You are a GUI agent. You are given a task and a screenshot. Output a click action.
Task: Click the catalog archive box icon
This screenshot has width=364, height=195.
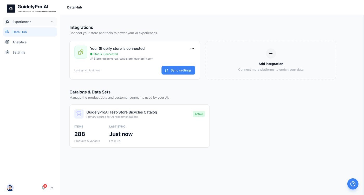pos(79,114)
